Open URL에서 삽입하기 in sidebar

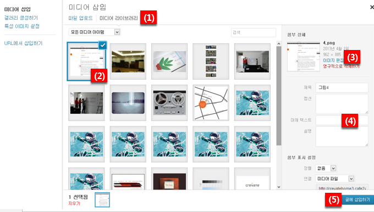tap(23, 43)
